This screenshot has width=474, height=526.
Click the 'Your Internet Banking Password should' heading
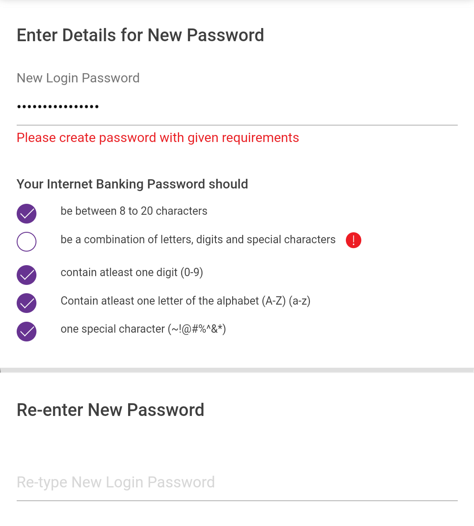(132, 184)
